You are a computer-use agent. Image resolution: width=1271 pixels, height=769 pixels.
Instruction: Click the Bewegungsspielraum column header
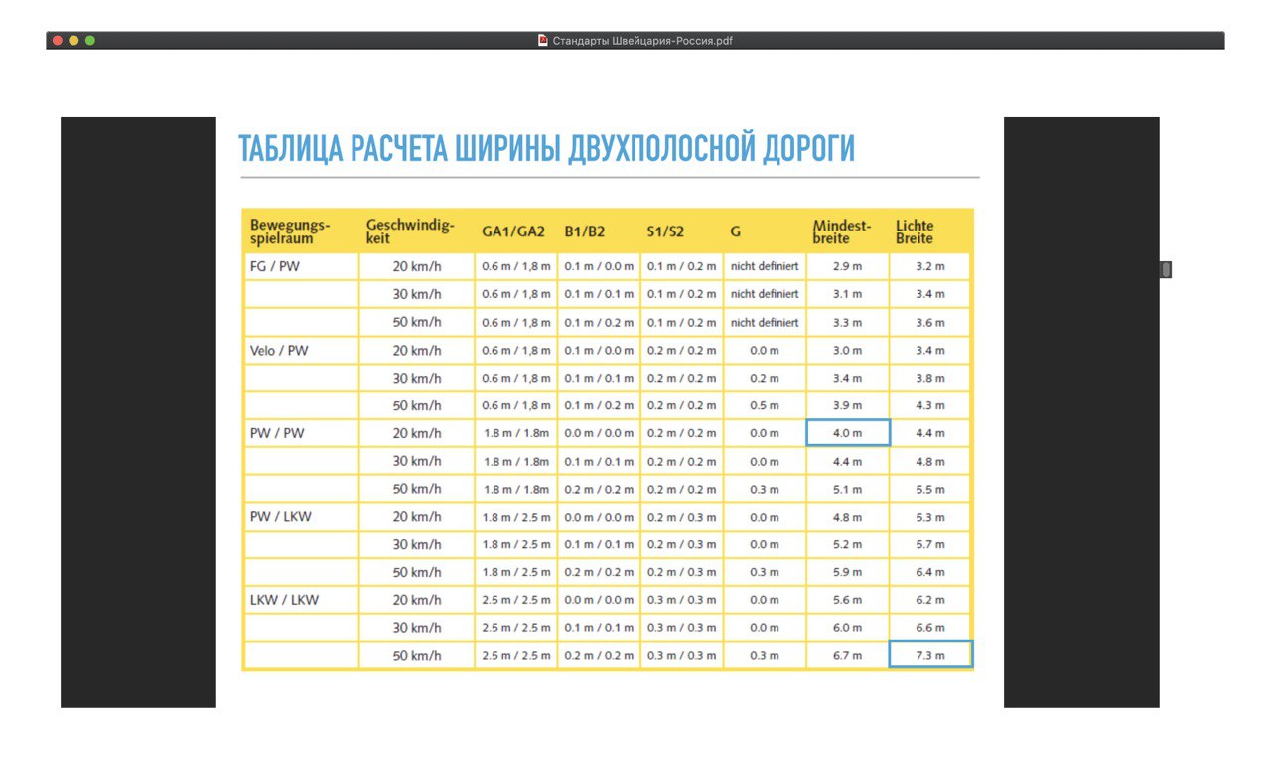(290, 231)
